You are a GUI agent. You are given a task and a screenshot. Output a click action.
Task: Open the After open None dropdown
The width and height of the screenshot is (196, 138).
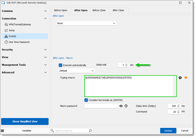coord(86,23)
